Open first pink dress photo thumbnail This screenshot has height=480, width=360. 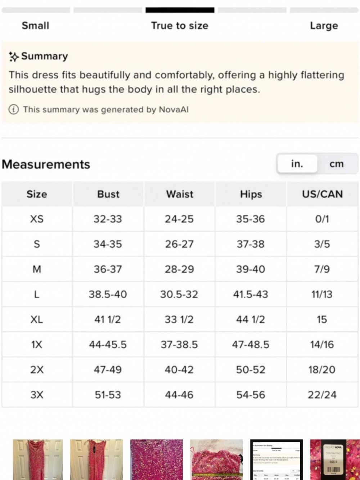[38, 459]
